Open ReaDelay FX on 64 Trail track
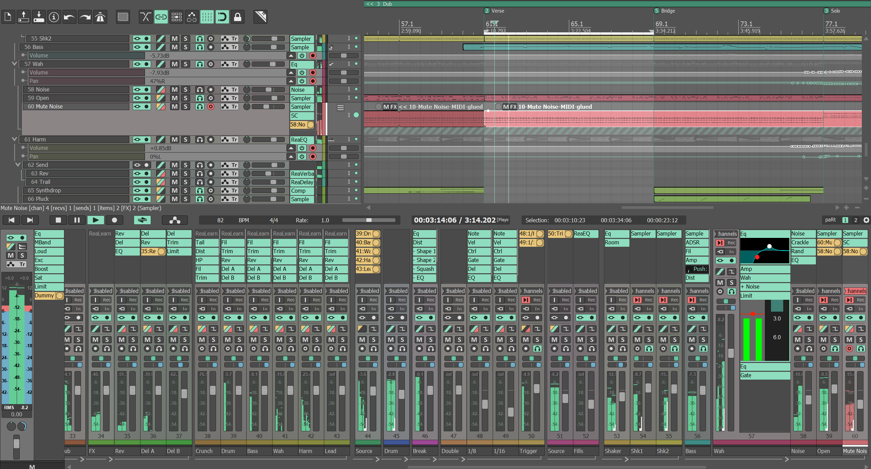871x469 pixels. click(302, 182)
